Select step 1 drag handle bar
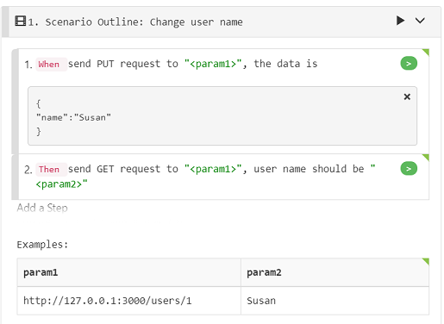444x324 pixels. 16,102
